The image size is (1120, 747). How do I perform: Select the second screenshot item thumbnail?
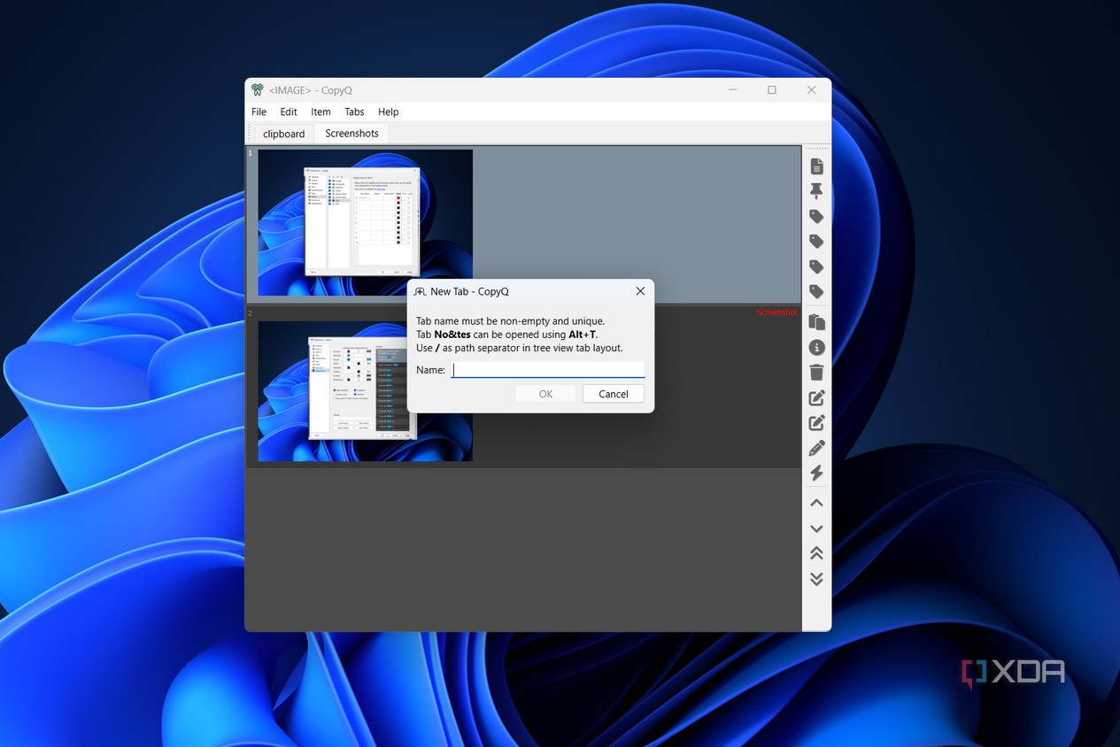click(x=365, y=391)
